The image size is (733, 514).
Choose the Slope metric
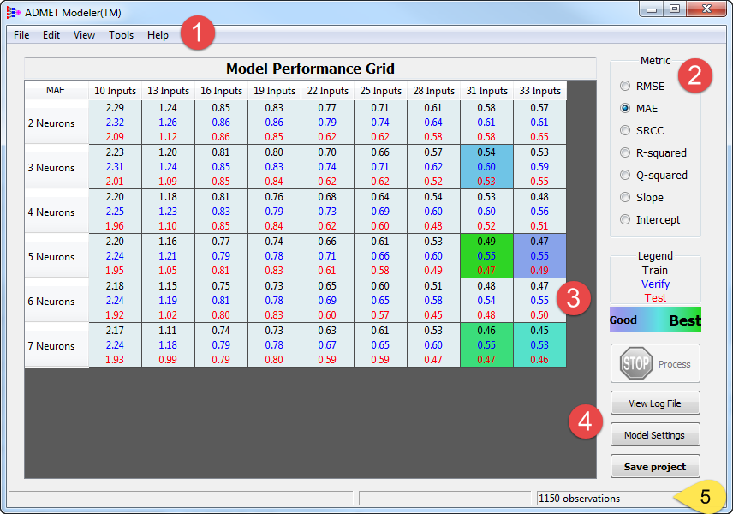(625, 197)
